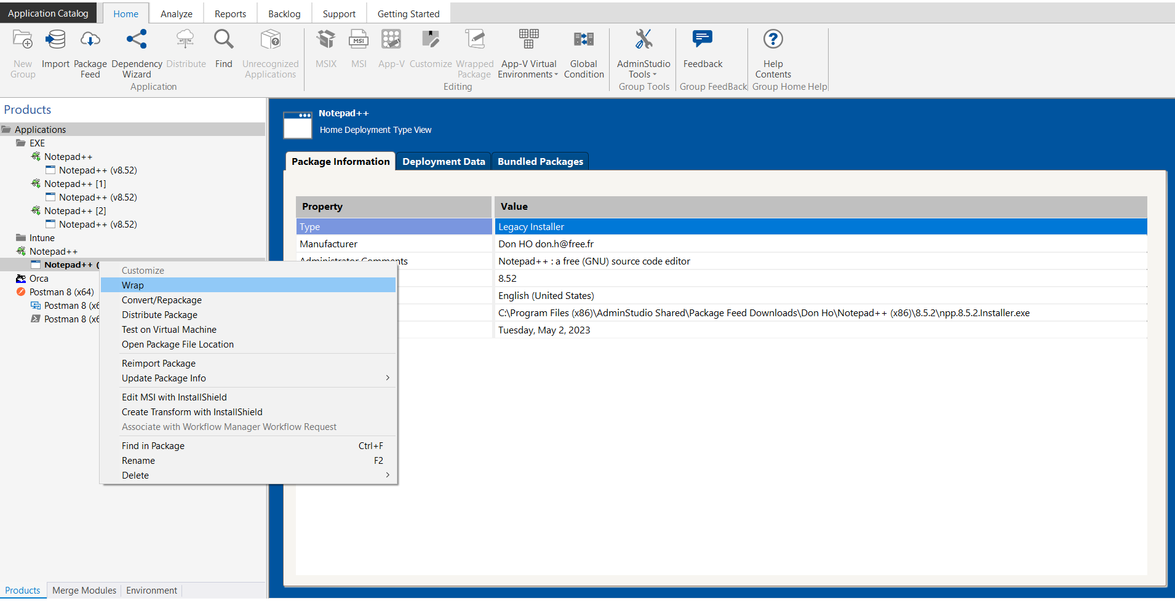Screen dimensions: 1175x601
Task: Switch to the Deployment Data tab
Action: coord(444,162)
